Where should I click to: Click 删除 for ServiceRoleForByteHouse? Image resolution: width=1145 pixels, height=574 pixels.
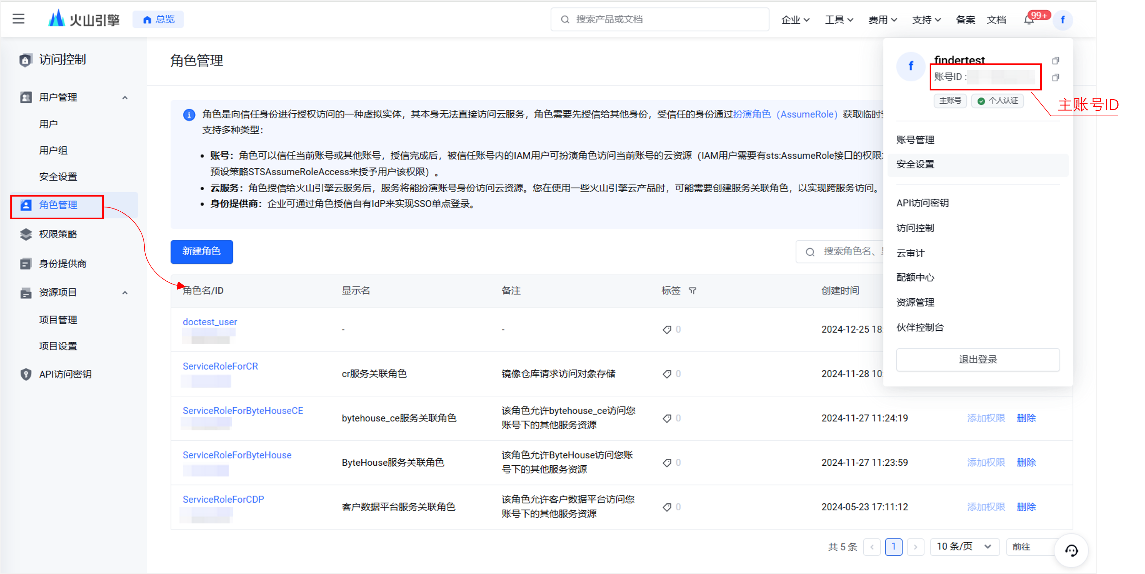1026,463
